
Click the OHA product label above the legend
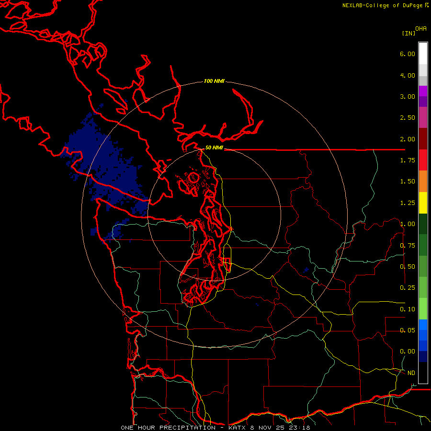tap(421, 28)
